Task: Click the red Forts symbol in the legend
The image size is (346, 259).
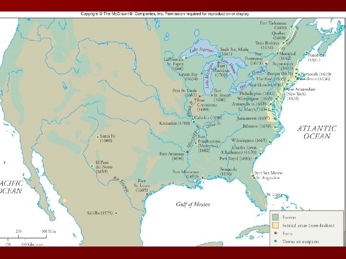Action: 275,233
